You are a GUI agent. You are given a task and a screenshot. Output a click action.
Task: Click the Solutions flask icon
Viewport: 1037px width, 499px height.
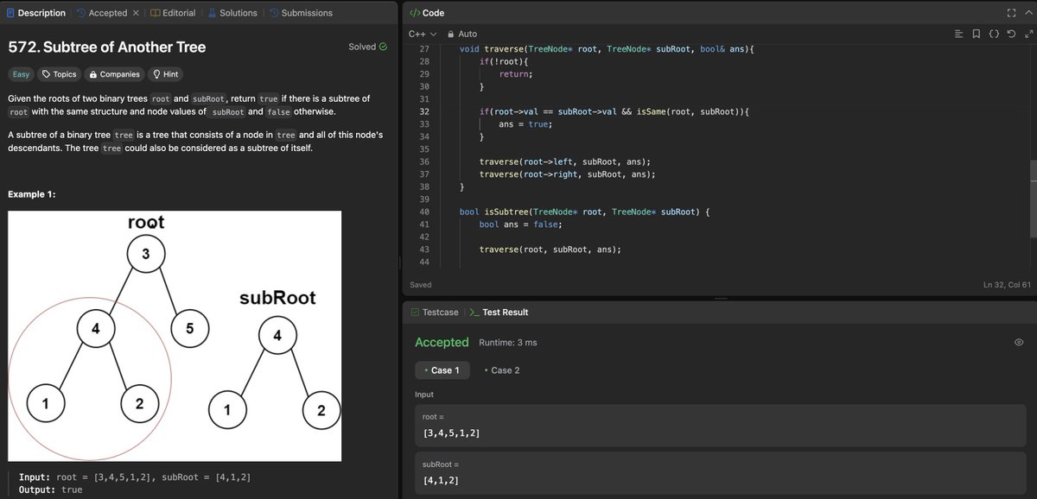(212, 13)
